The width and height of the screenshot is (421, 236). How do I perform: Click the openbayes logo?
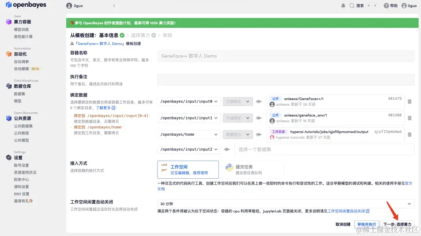click(26, 5)
